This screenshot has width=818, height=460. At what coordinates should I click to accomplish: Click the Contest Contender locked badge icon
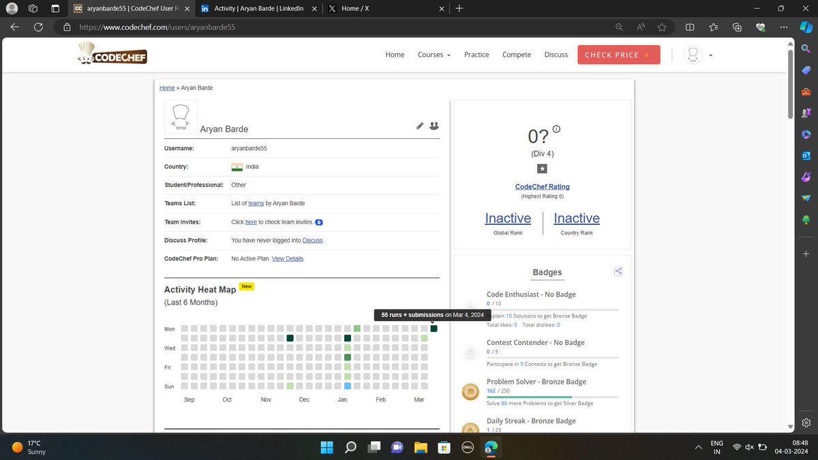(470, 352)
